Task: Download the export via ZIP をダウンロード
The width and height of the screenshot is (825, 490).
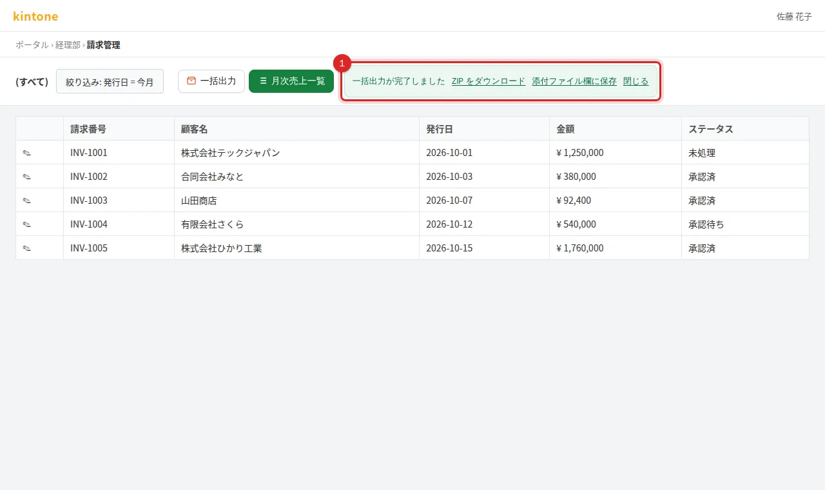Action: [489, 81]
